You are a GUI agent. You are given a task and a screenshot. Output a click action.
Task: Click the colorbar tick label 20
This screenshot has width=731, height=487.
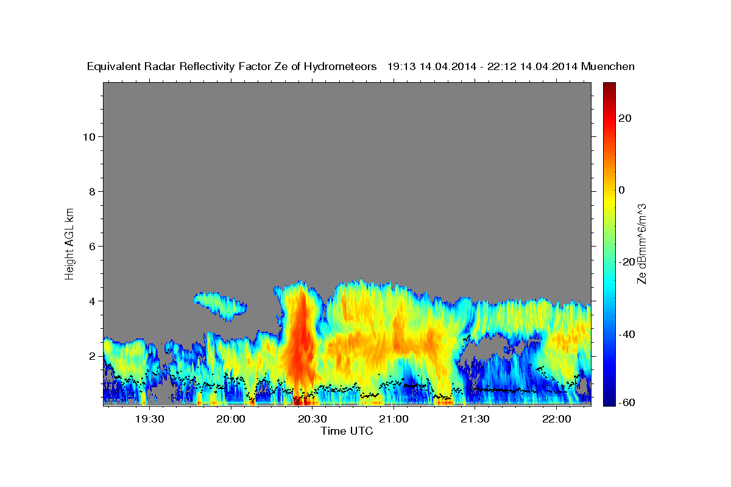tap(624, 118)
